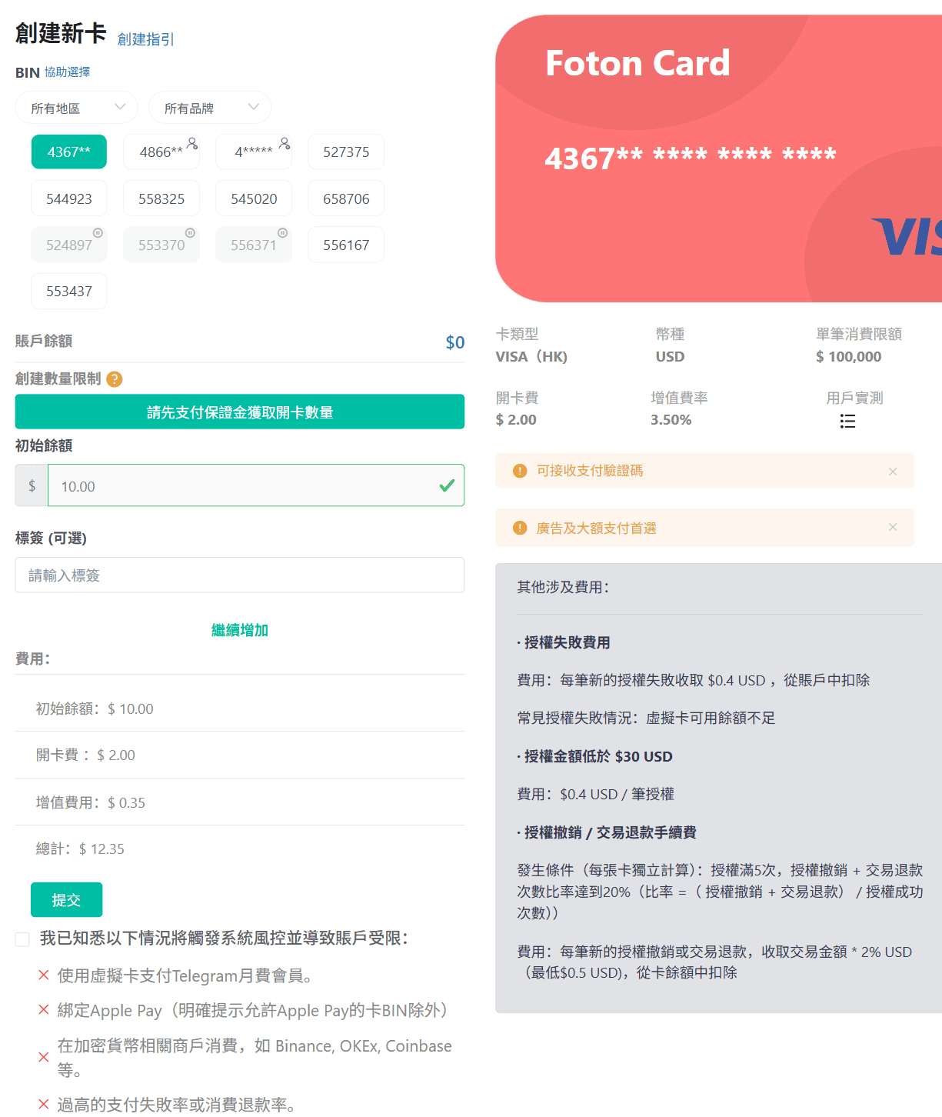Expand the 所有地區 region dropdown

click(77, 108)
